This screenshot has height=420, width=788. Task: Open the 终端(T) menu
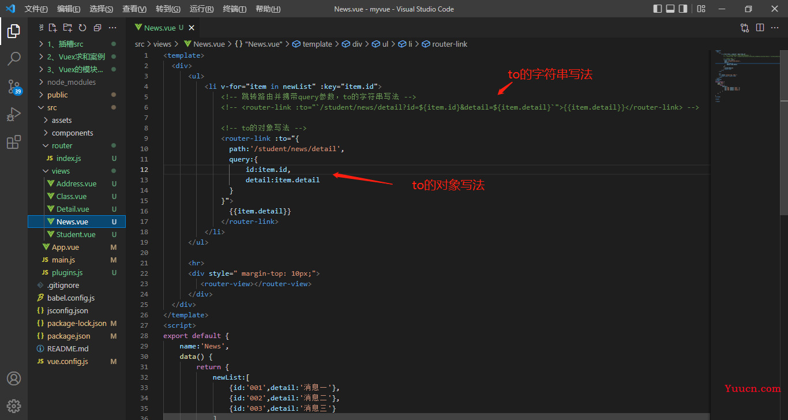click(x=235, y=9)
